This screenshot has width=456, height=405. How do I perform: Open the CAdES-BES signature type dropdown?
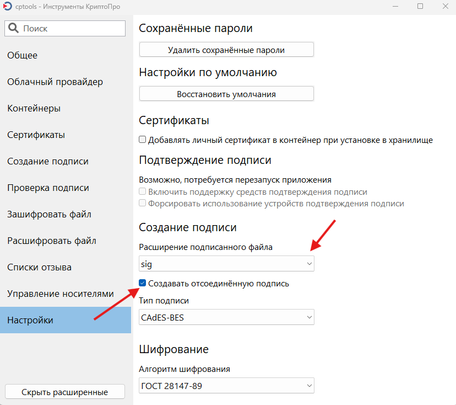point(226,317)
